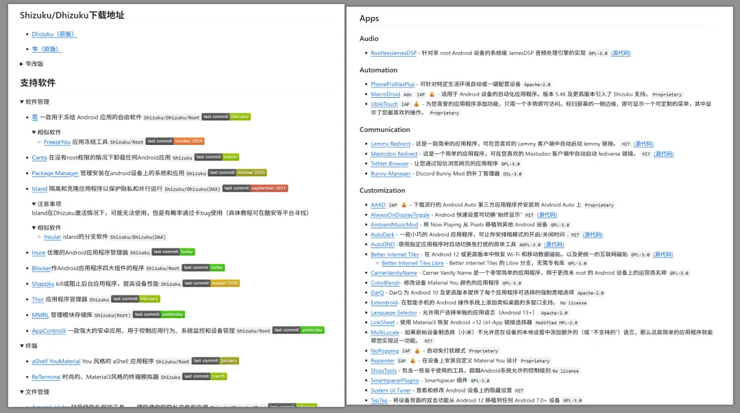The width and height of the screenshot is (740, 413).
Task: Click the last commit badge on AppControlX row
Action: [x=298, y=330]
